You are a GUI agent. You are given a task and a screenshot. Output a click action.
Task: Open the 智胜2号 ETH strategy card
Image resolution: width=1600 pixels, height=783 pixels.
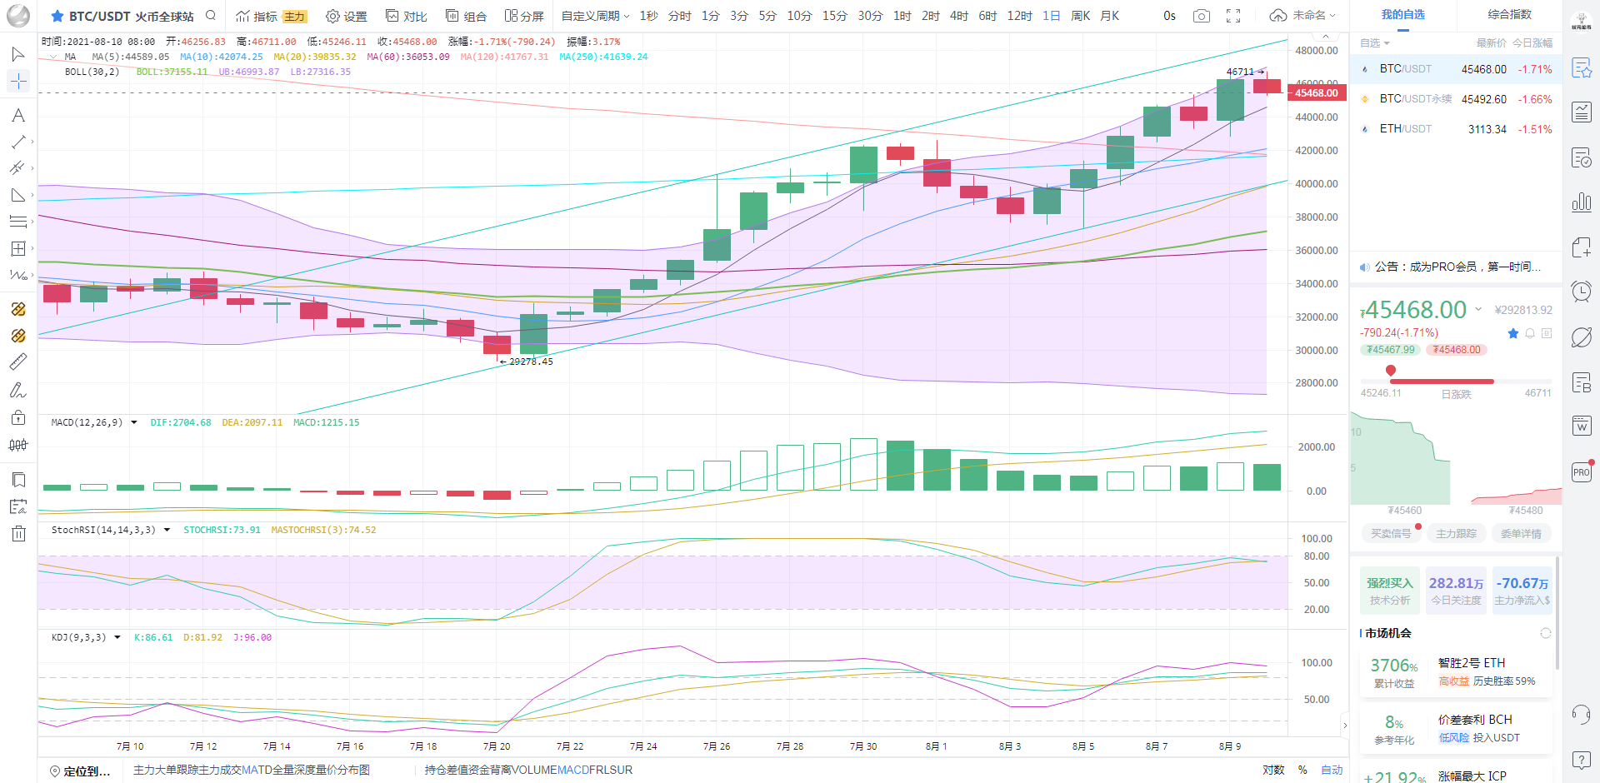click(1457, 673)
